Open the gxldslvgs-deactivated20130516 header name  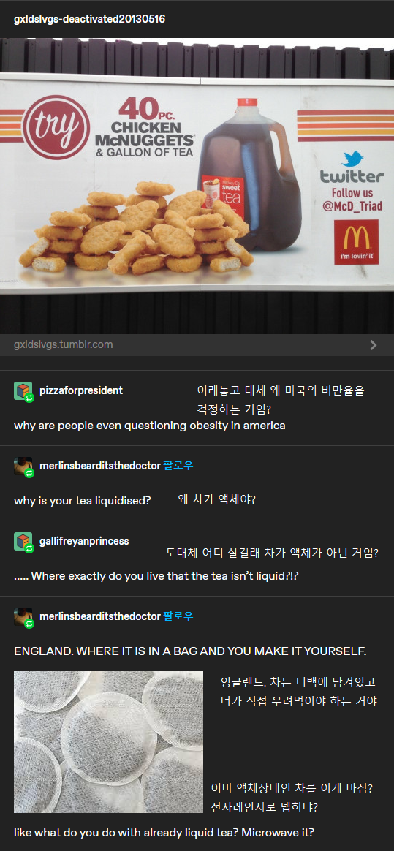pos(89,20)
